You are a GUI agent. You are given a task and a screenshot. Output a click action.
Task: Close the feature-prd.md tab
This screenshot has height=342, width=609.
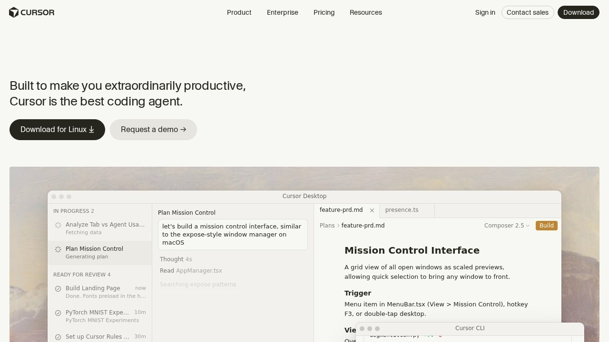click(x=372, y=210)
